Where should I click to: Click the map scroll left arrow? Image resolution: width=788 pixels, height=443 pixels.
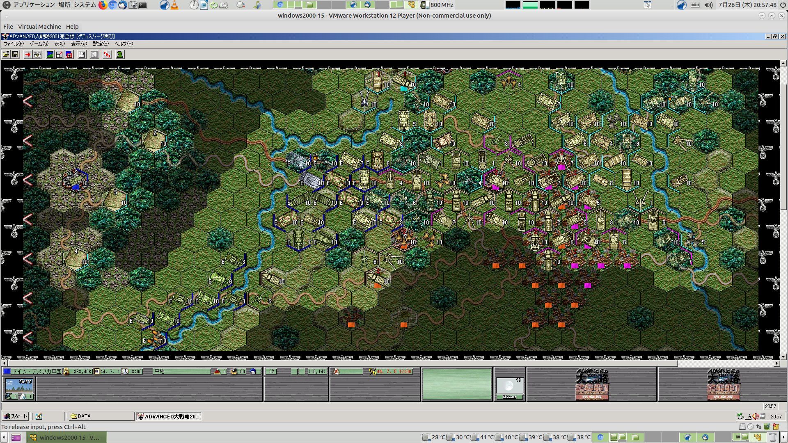[4, 363]
